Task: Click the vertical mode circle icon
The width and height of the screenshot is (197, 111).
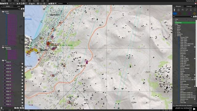Action: click(30, 3)
